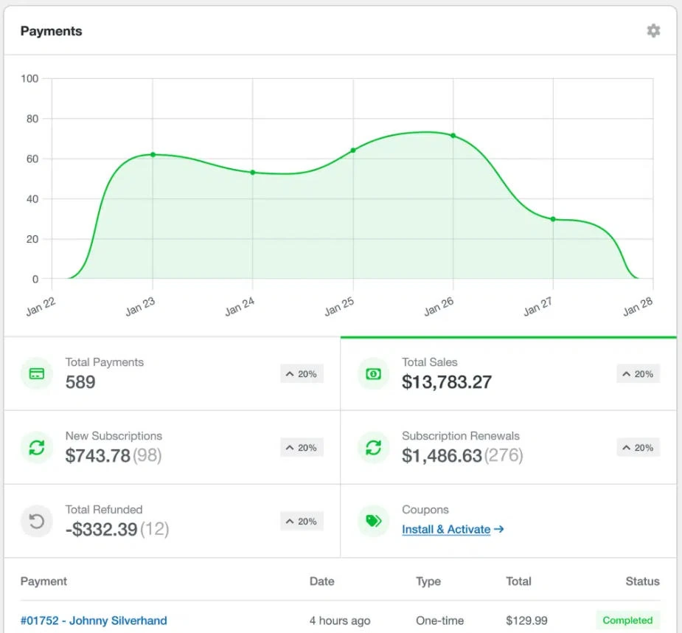Screen dimensions: 682x633
Task: Click the Completed status badge
Action: [x=627, y=620]
